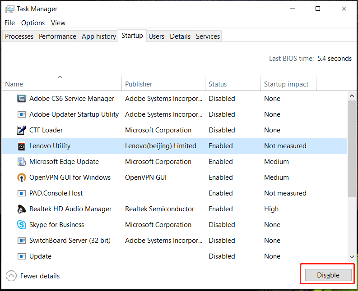Select the Lenovo Utility entry name
The image size is (358, 291).
pyautogui.click(x=50, y=146)
